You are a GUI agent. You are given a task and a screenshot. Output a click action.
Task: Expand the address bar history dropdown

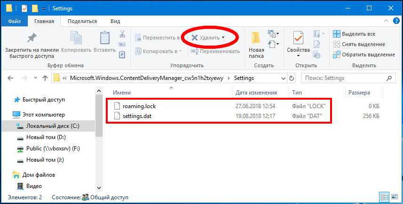coord(284,78)
